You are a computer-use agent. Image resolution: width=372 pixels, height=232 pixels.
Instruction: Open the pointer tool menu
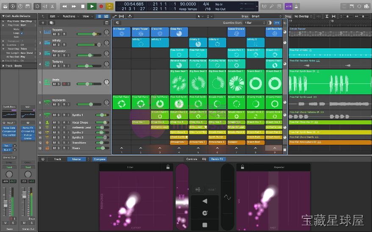(x=200, y=17)
